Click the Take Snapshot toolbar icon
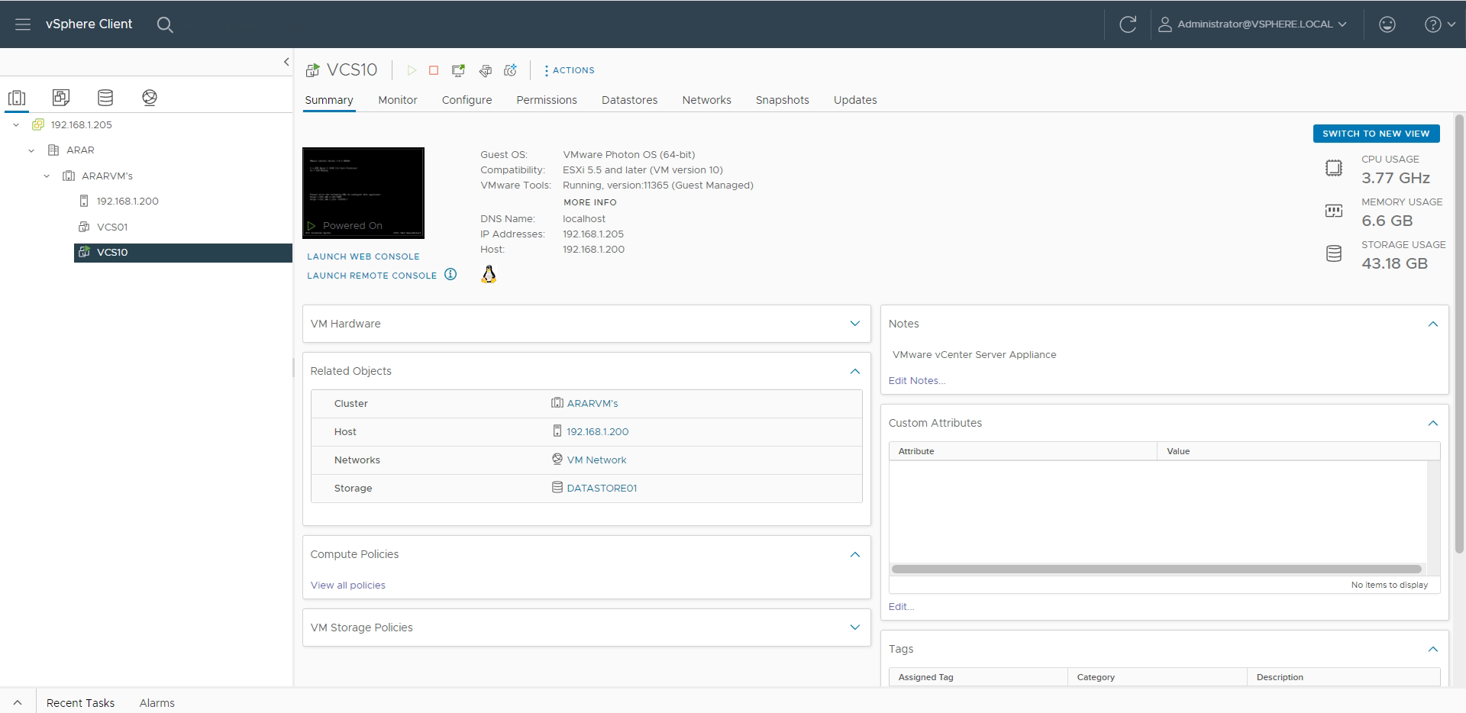Image resolution: width=1466 pixels, height=713 pixels. coord(511,70)
